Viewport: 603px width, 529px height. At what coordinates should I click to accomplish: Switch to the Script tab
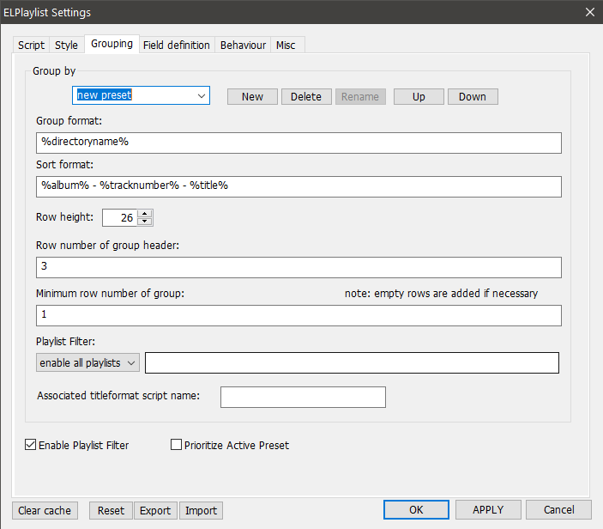pos(31,45)
